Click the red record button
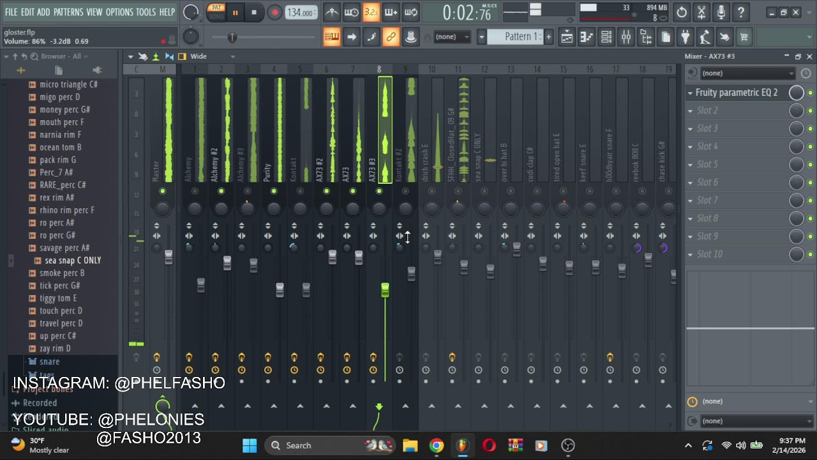This screenshot has width=817, height=460. (274, 12)
